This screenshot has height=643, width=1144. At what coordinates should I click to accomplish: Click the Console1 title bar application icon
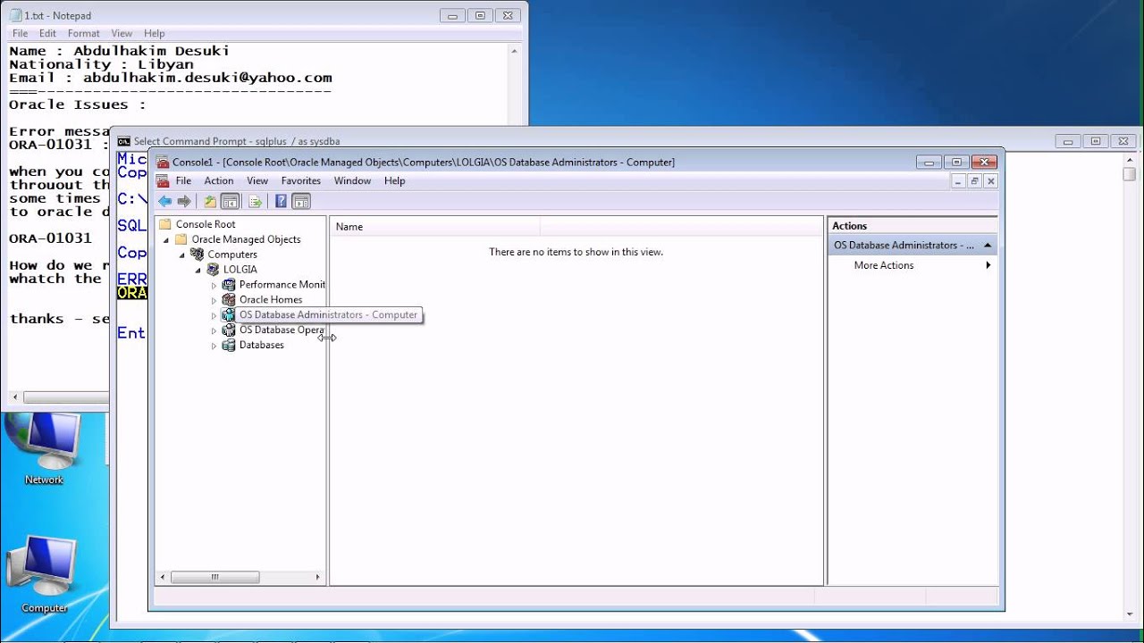point(163,162)
